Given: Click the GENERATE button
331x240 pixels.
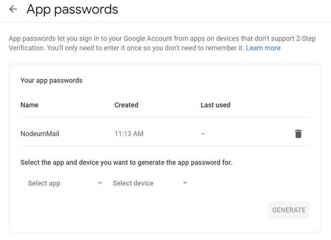Looking at the screenshot, I should coord(289,210).
